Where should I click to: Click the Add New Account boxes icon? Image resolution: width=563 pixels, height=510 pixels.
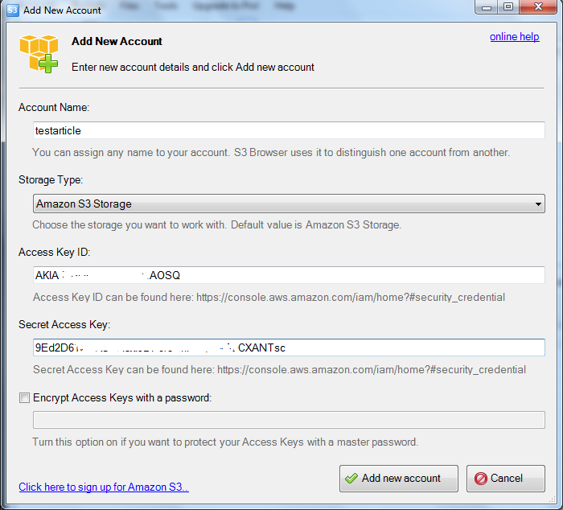pyautogui.click(x=39, y=54)
